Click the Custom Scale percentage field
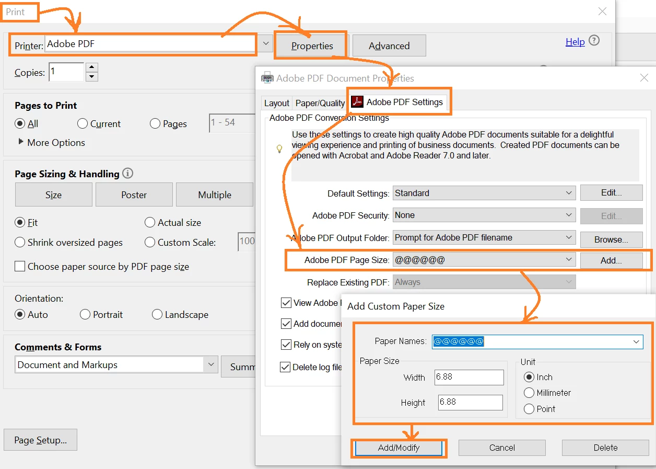Image resolution: width=656 pixels, height=469 pixels. pos(247,242)
